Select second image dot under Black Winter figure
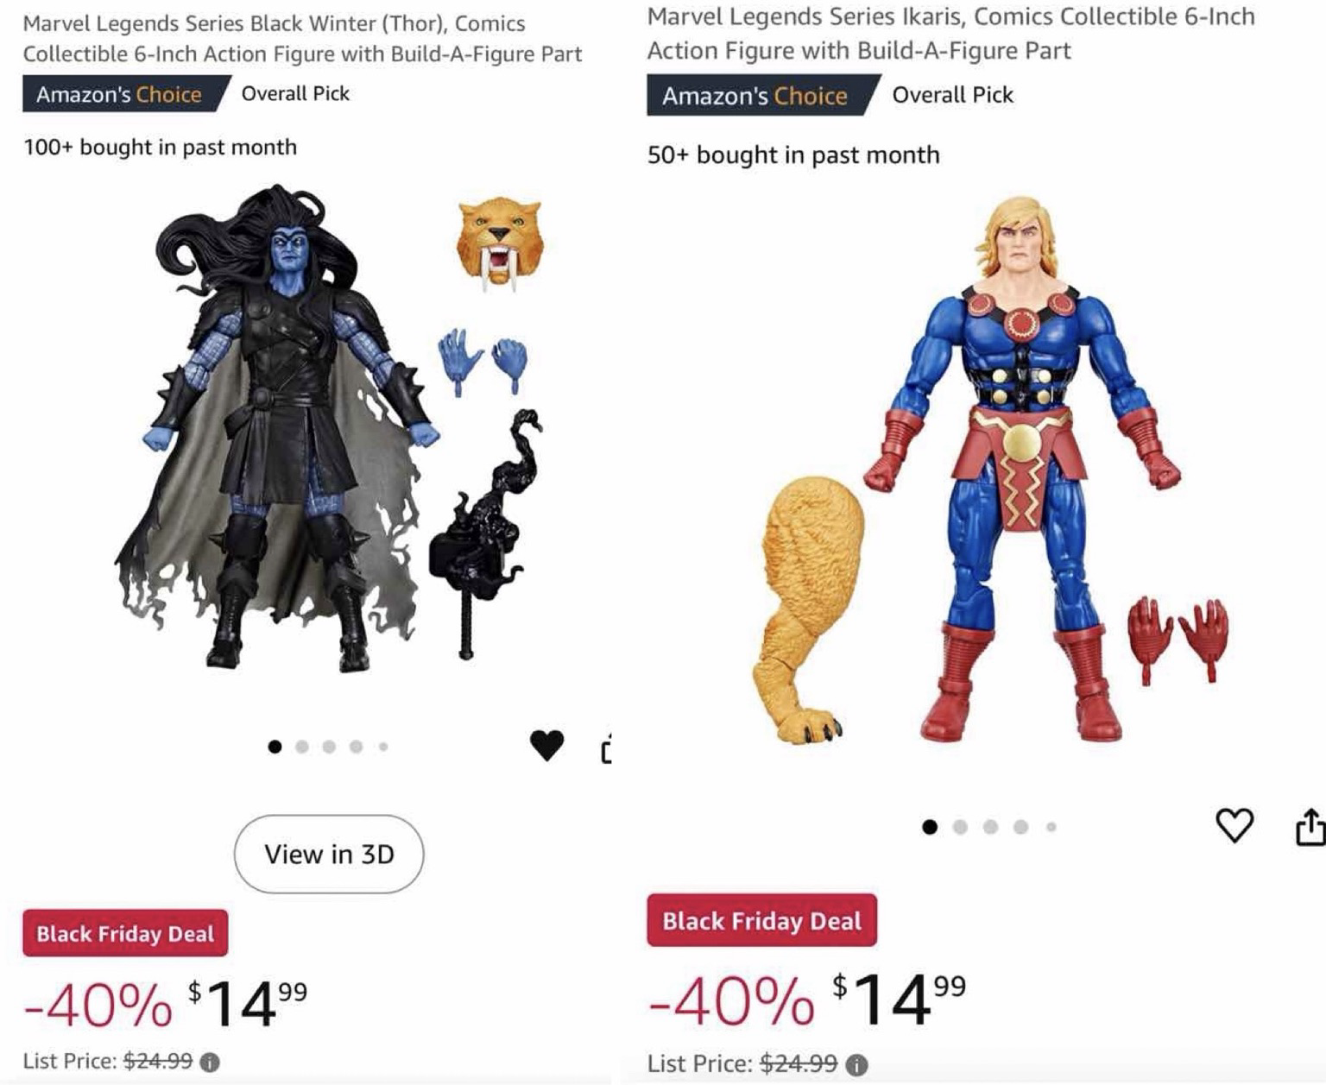Screen dimensions: 1326x1085 click(302, 747)
